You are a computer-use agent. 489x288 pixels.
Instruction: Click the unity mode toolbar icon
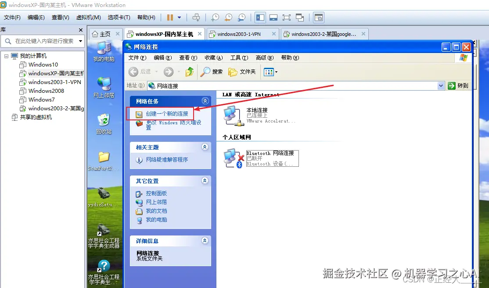point(300,18)
